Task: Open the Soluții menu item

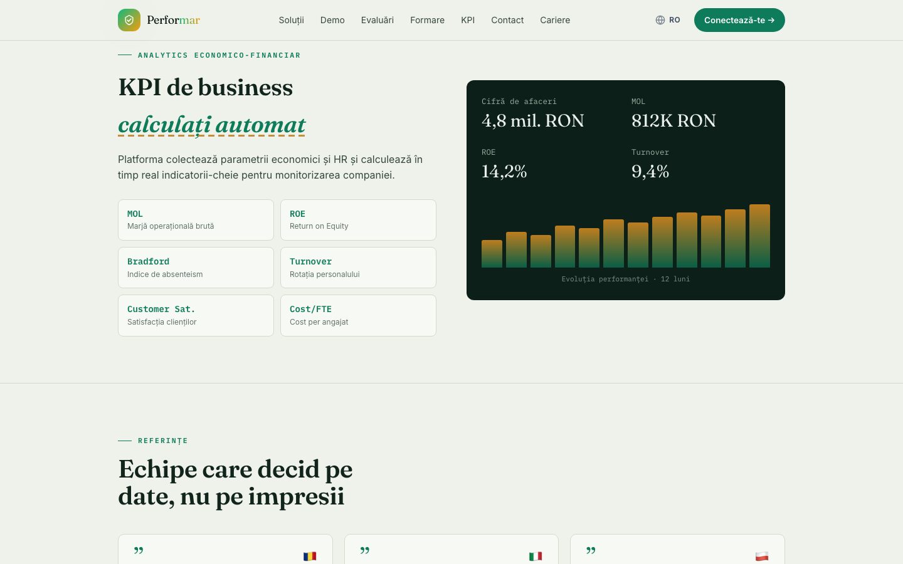Action: (x=292, y=20)
